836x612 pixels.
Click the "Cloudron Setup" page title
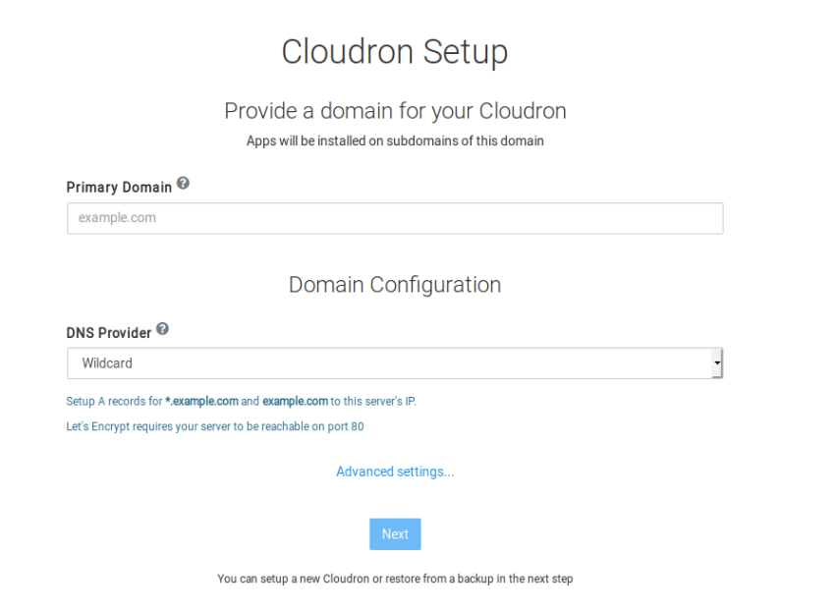click(x=395, y=52)
